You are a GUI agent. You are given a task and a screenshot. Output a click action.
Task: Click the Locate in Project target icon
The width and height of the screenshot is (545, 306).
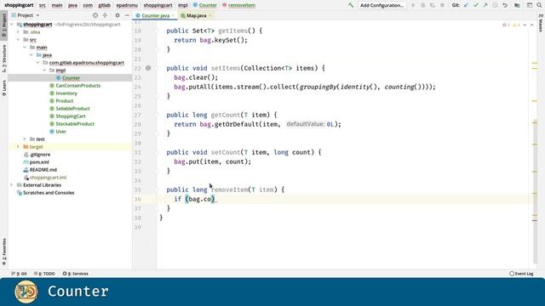(95, 15)
